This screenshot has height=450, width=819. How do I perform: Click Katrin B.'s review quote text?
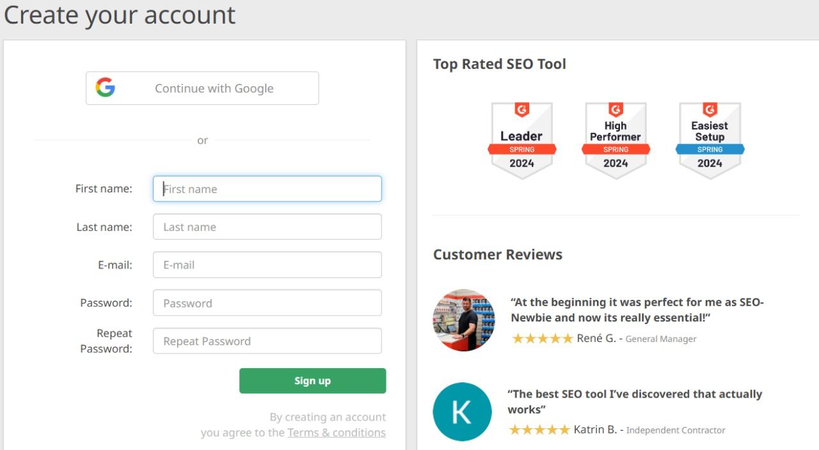(x=635, y=401)
